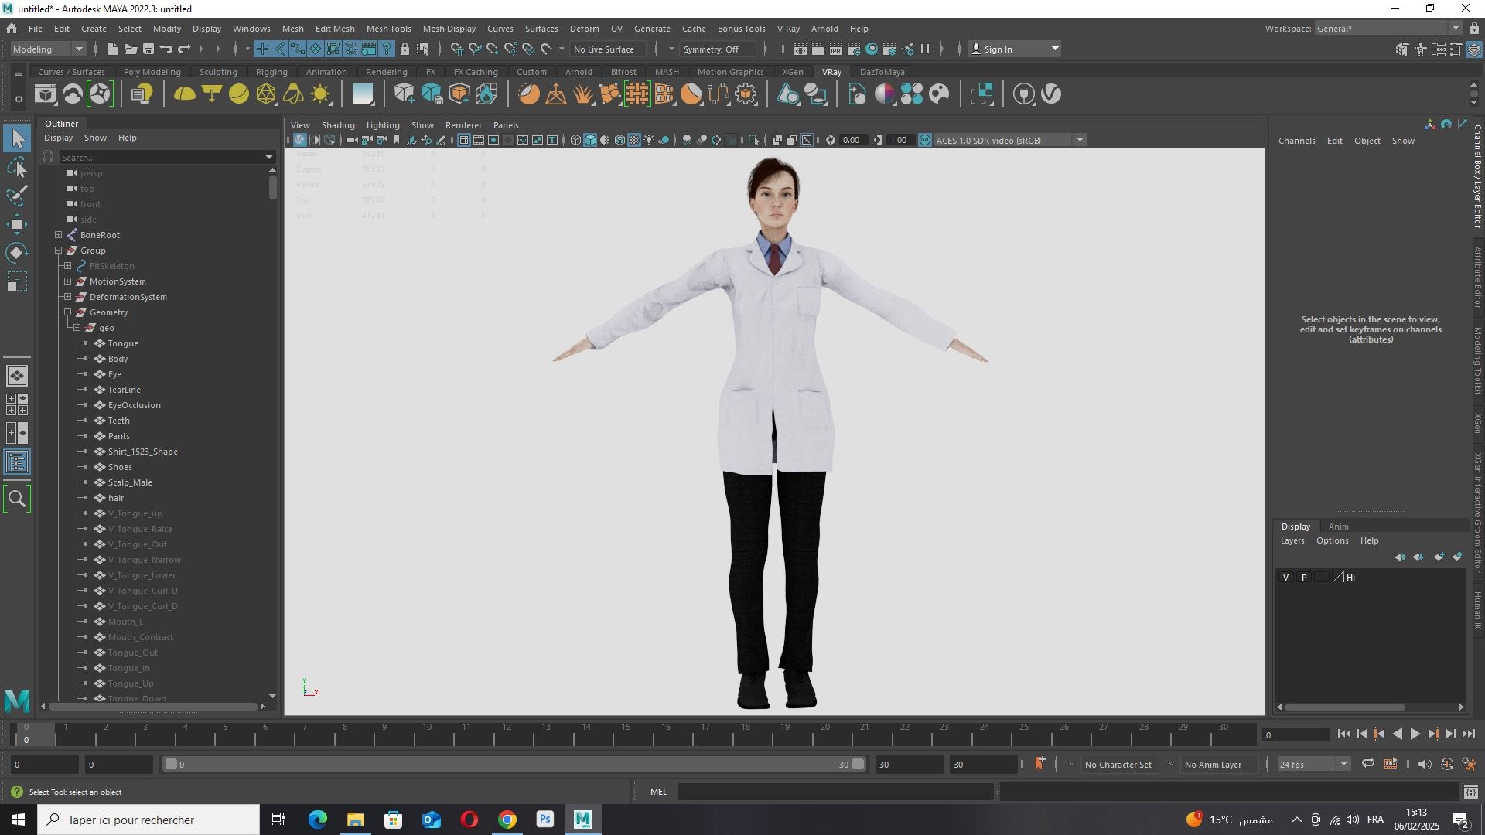Open the search magnifier in the toolbox

[17, 499]
